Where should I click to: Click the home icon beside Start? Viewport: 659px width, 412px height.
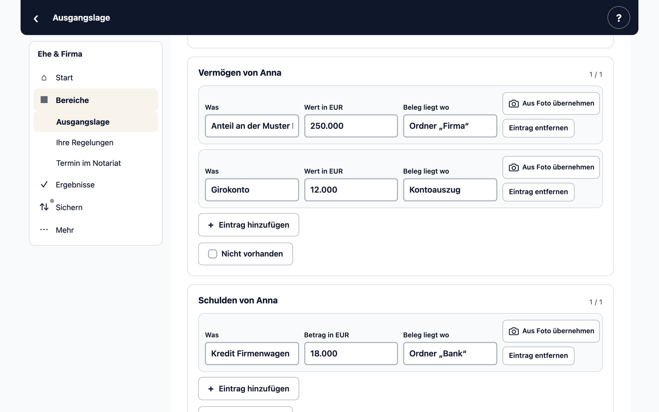pos(44,78)
